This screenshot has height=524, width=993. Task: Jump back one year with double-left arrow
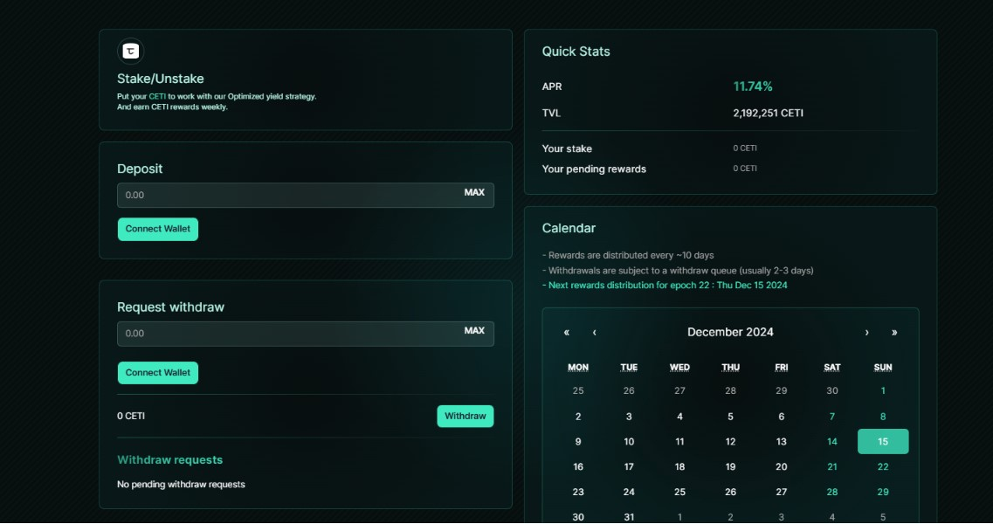[567, 333]
